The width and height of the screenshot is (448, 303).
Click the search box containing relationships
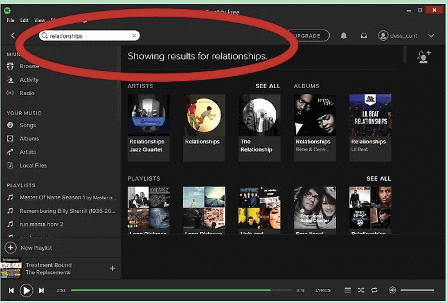89,36
